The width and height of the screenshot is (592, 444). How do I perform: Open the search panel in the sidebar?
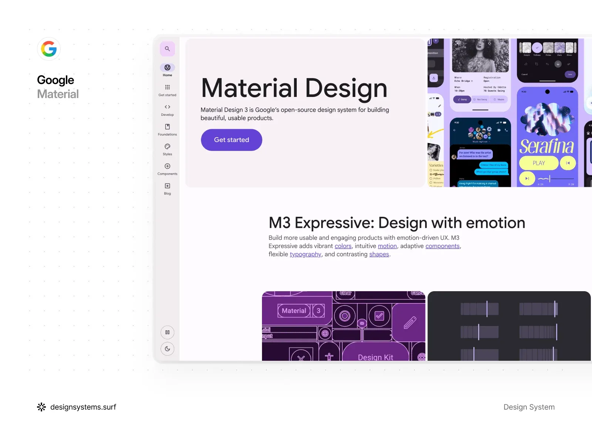coord(167,48)
